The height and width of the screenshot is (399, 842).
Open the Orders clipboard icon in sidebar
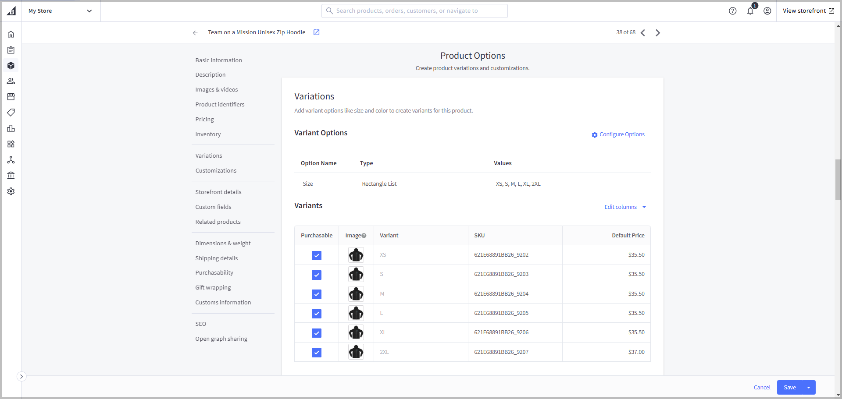click(11, 50)
